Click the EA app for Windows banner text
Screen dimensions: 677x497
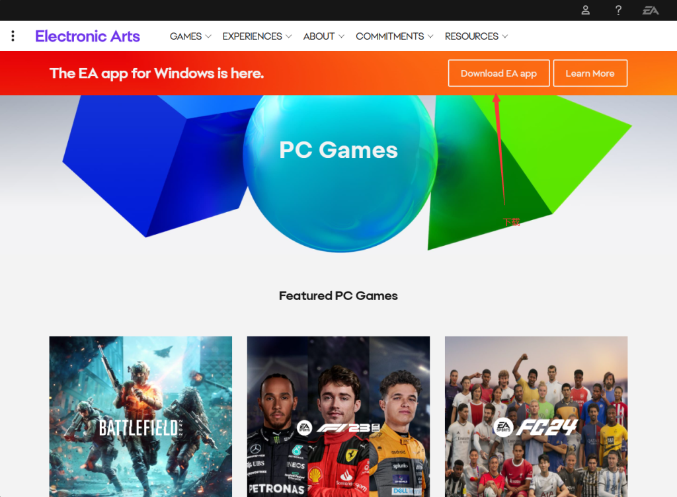tap(157, 73)
